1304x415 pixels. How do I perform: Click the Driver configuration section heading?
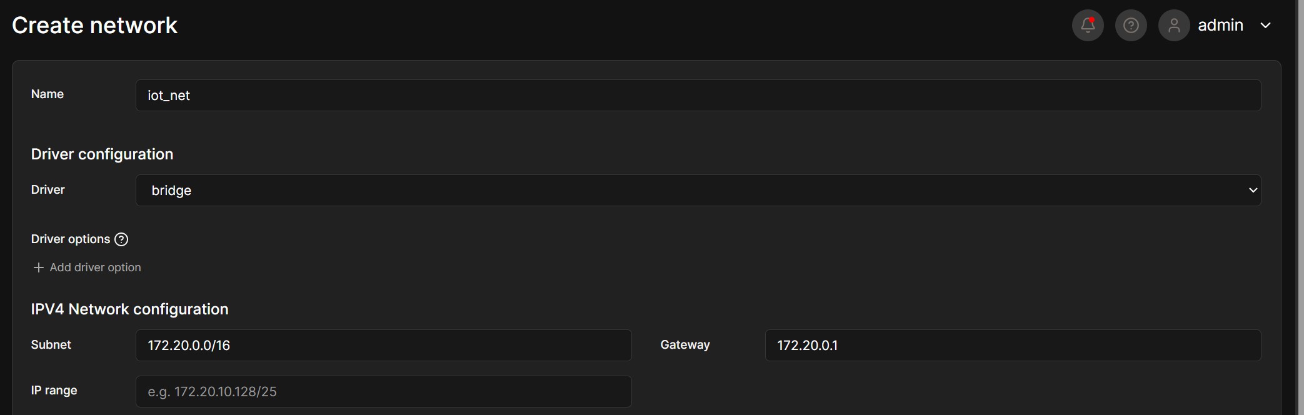(102, 154)
